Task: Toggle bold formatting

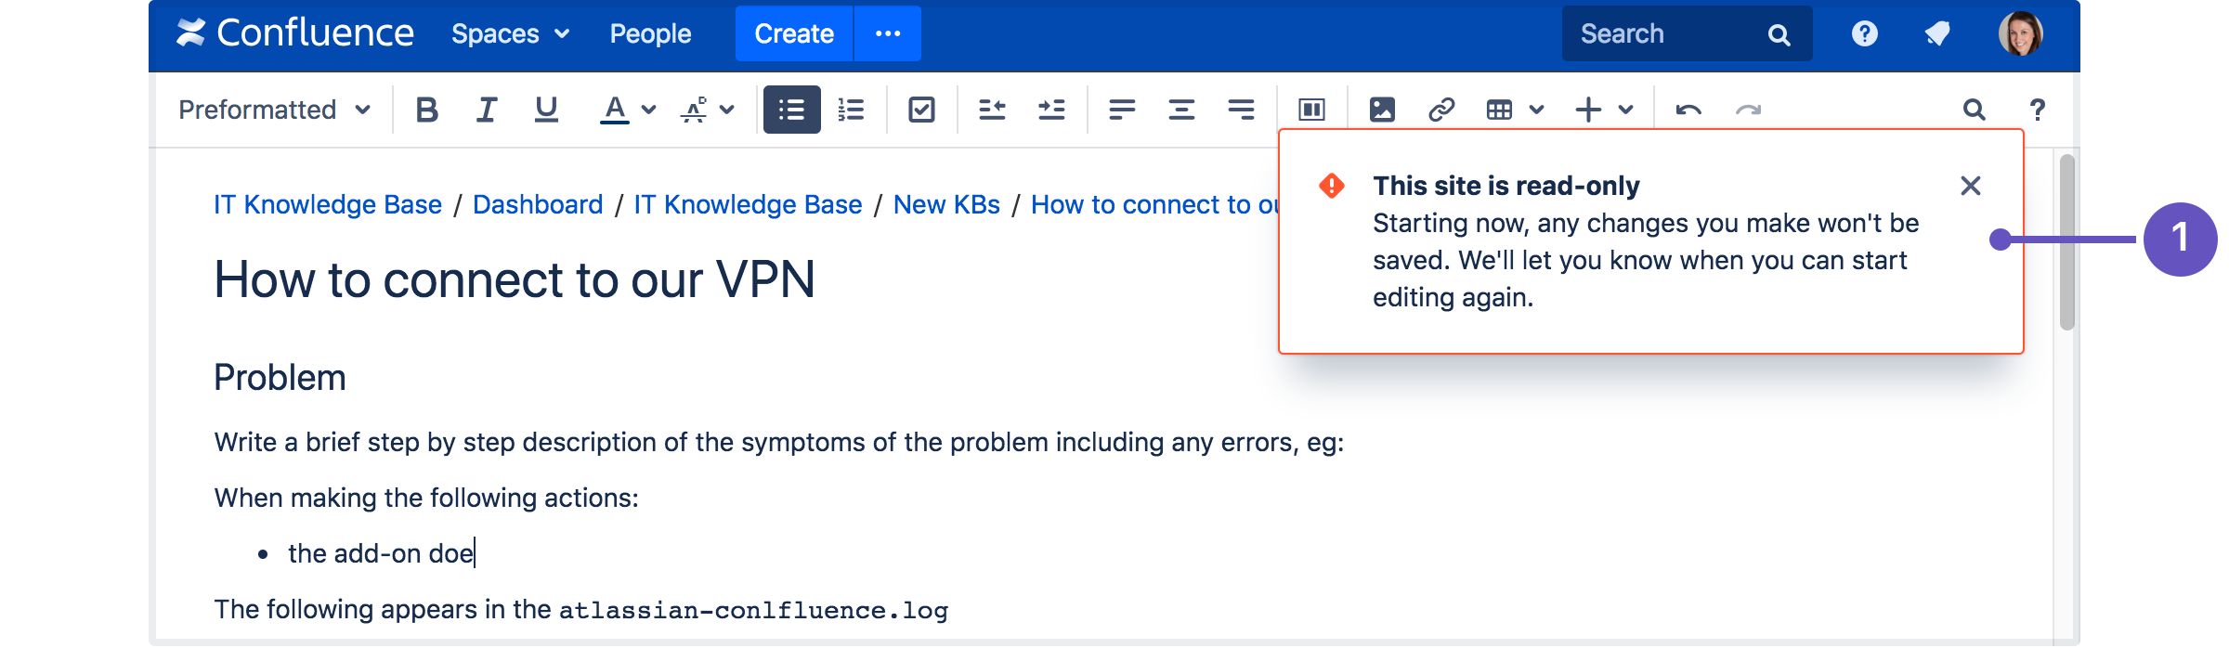Action: (x=427, y=110)
